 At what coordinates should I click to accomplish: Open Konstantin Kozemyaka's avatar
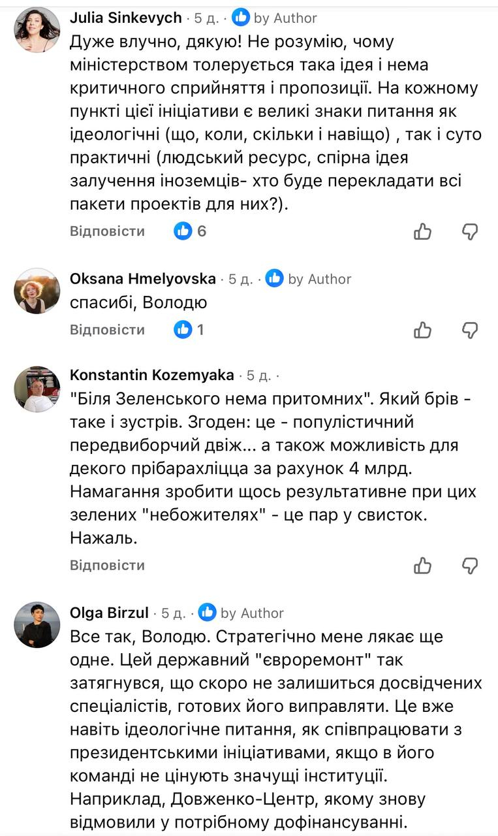(37, 389)
